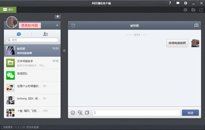Click the 12:52 time in 文件传输助手 row

point(55,61)
